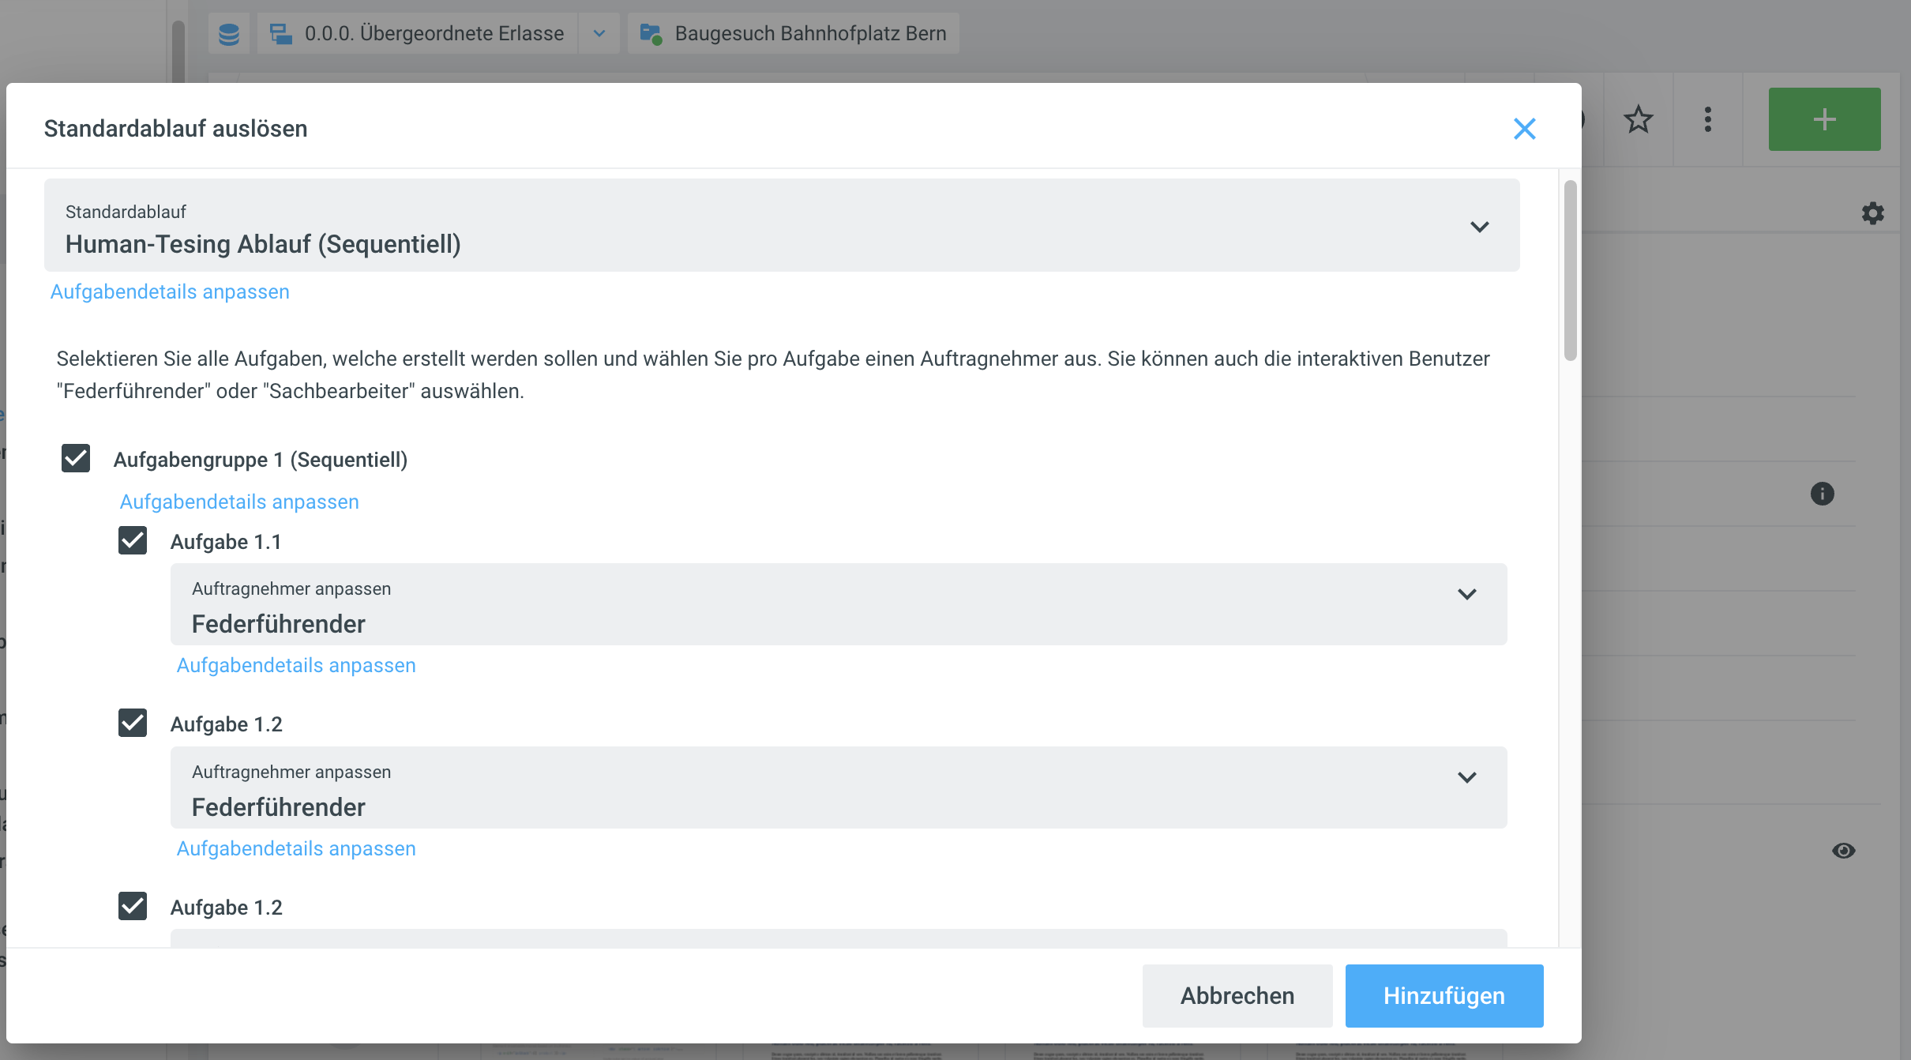Click the Hinzufügen button
Image resolution: width=1911 pixels, height=1060 pixels.
(x=1444, y=996)
